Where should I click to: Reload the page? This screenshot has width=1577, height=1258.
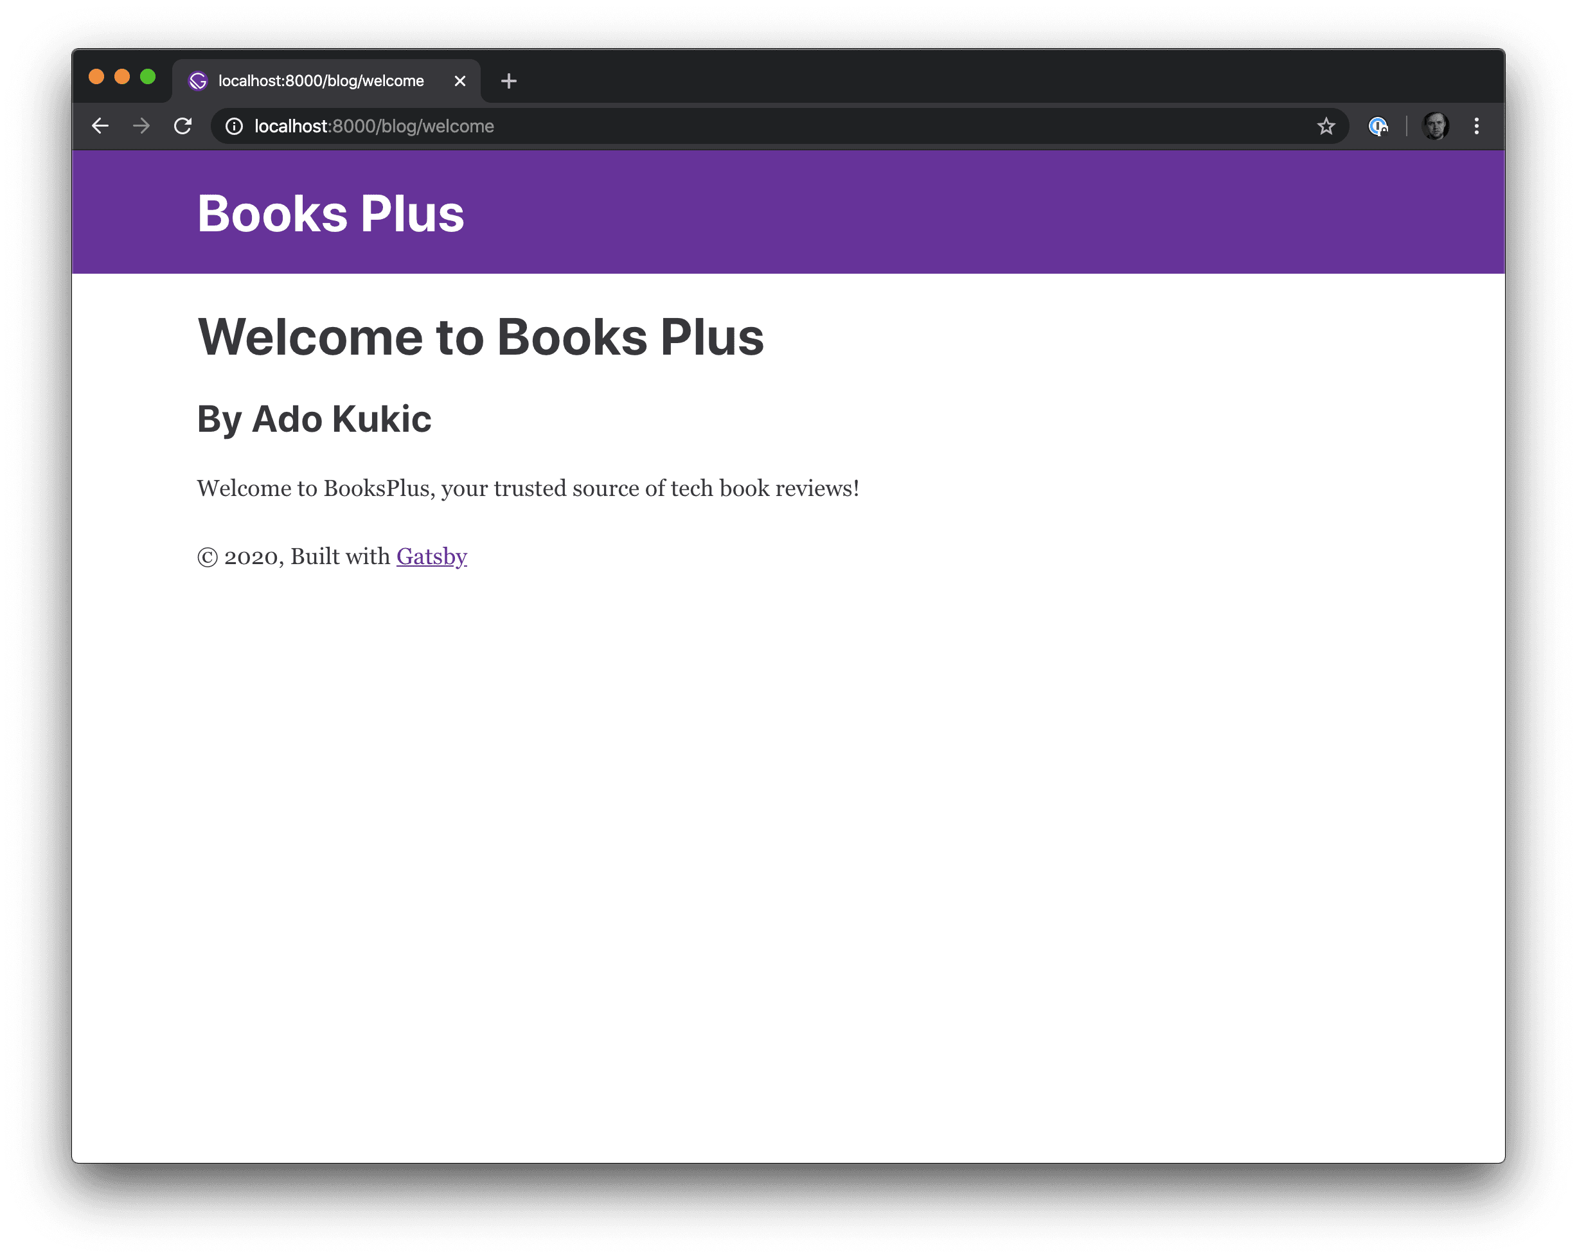(x=183, y=126)
